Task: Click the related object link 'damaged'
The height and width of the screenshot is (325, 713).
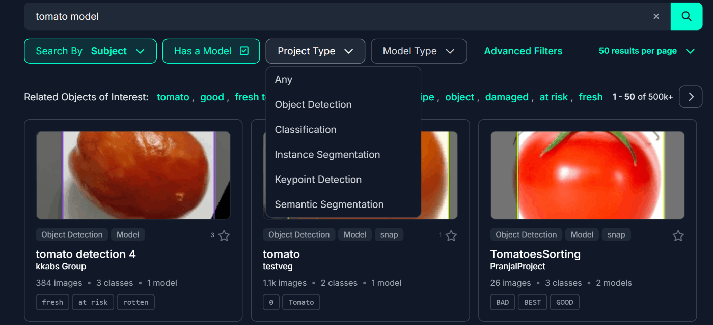Action: [x=507, y=97]
